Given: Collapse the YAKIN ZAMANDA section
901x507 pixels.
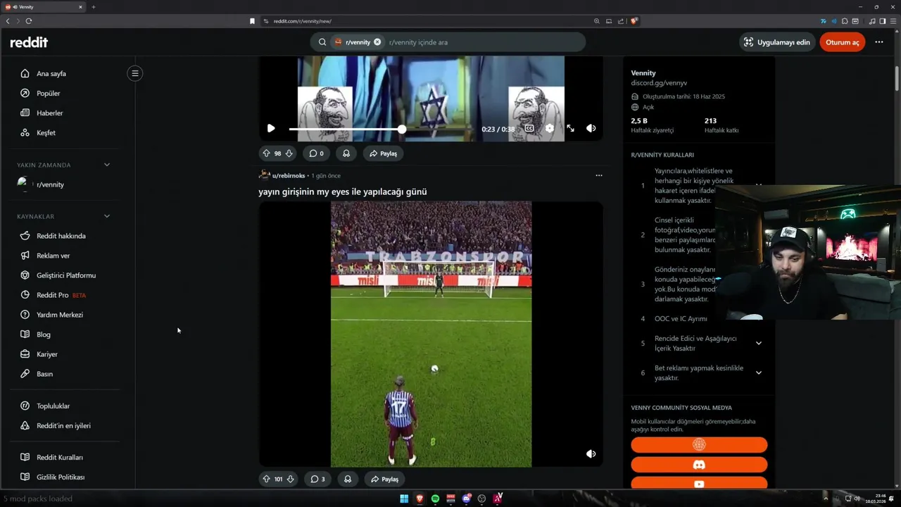Looking at the screenshot, I should coord(107,165).
